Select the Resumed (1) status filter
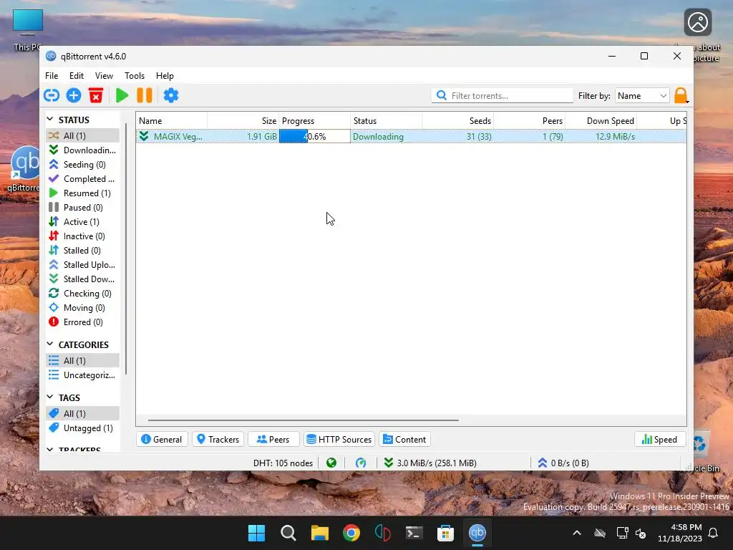Viewport: 733px width, 550px height. click(x=83, y=193)
